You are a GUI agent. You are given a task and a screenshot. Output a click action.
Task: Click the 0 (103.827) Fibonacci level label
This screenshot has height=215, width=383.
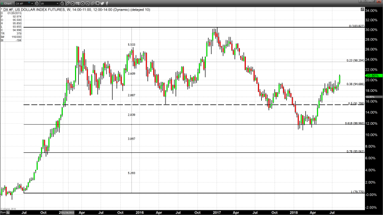(356, 25)
